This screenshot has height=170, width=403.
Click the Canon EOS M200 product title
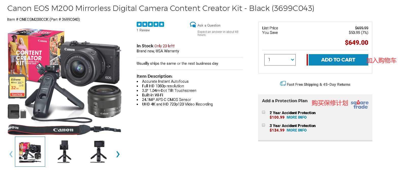[161, 8]
